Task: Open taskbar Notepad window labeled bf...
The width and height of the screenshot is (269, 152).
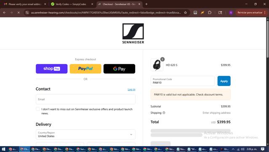Action: [x=192, y=149]
